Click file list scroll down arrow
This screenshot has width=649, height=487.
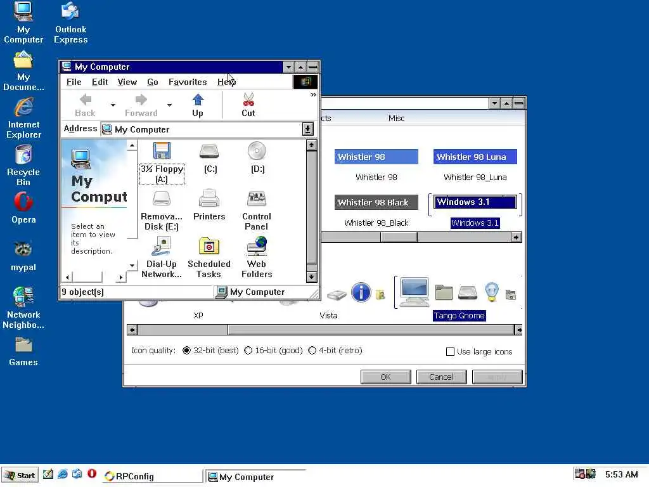pyautogui.click(x=312, y=277)
